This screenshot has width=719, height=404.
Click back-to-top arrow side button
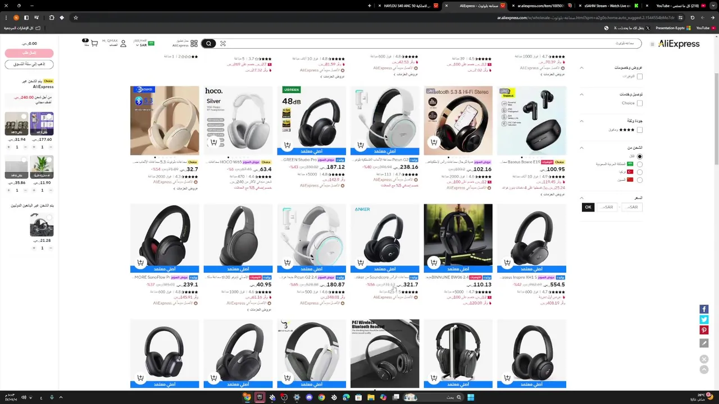tap(704, 369)
